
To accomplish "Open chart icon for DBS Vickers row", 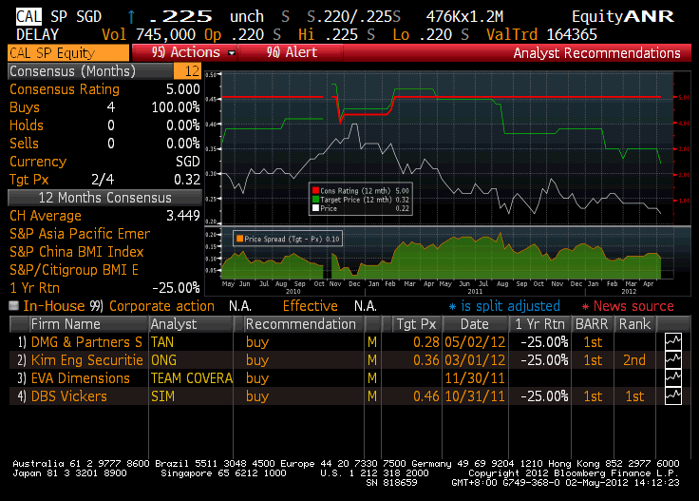I will (x=672, y=396).
